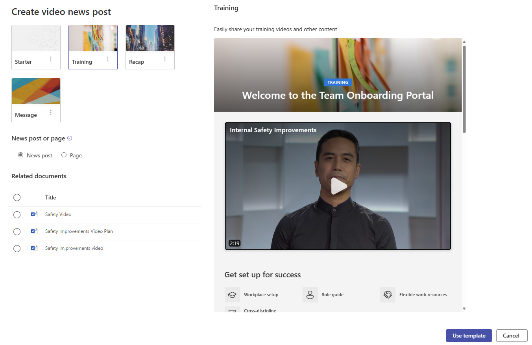The height and width of the screenshot is (345, 532).
Task: Click the Workplace setup graduation cap icon
Action: (232, 295)
